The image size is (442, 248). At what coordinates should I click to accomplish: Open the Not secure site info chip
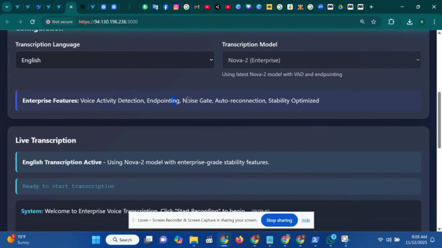[x=59, y=22]
